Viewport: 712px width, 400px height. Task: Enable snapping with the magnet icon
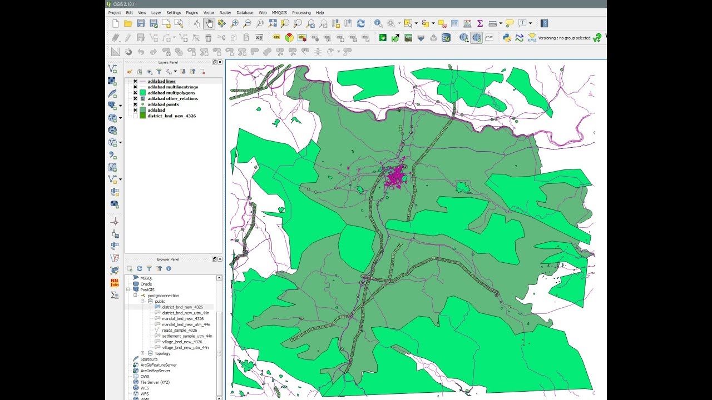pyautogui.click(x=128, y=52)
